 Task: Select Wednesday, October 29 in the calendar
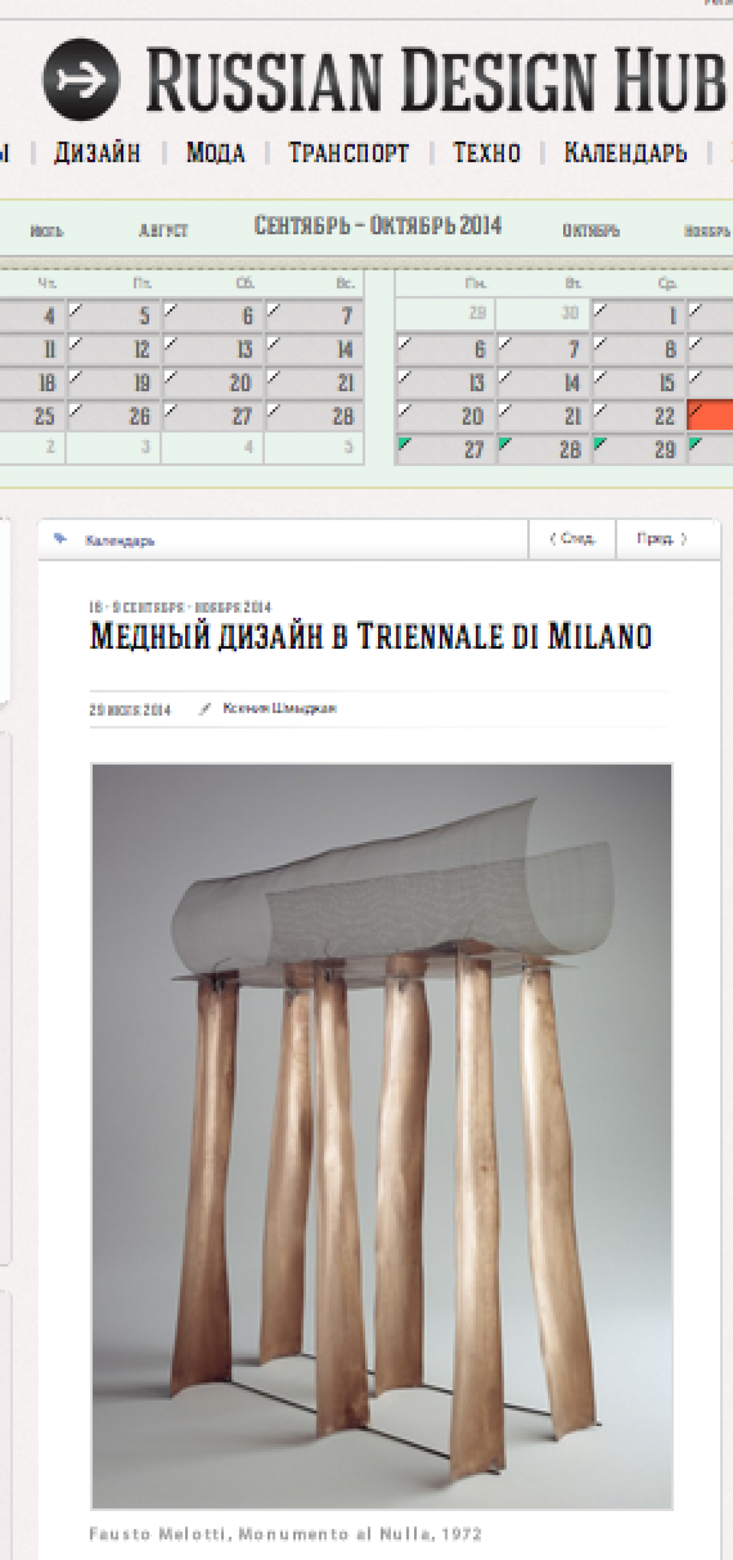click(638, 449)
